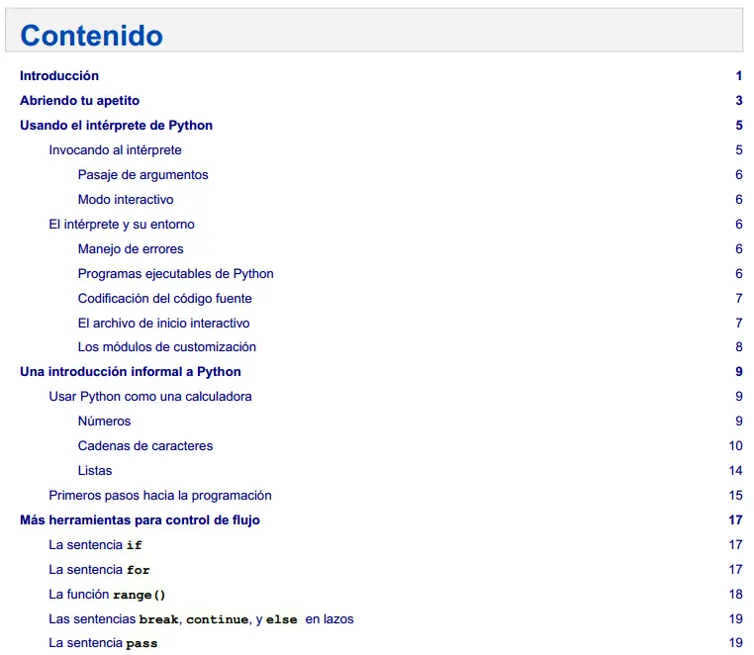
Task: Jump to Pasaje de argumentos
Action: tap(142, 175)
